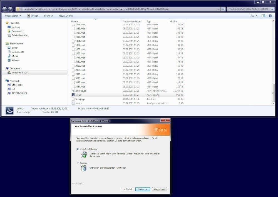The image size is (278, 197).
Task: Click the ISSetup.dll file icon
Action: coord(73,91)
